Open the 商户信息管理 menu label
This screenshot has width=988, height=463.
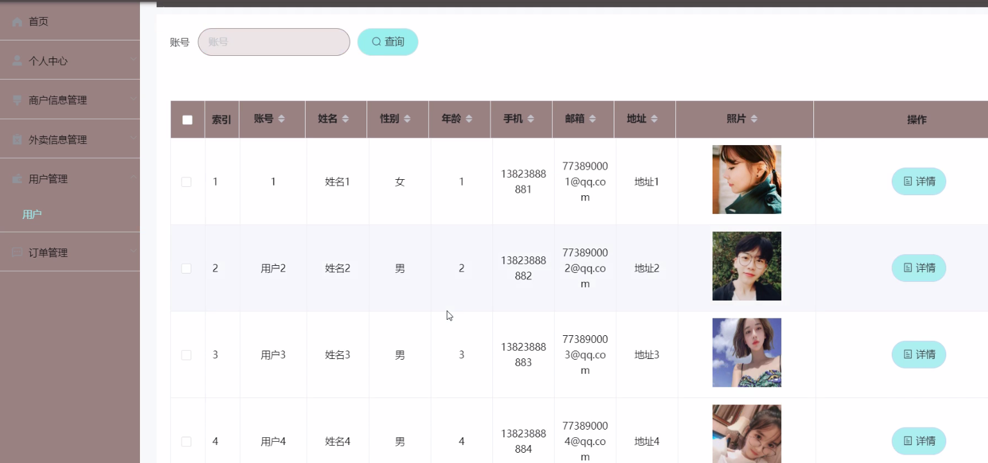[58, 100]
